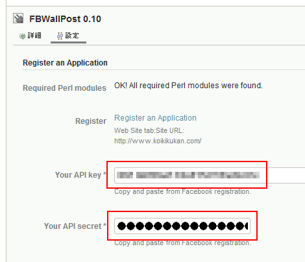Click the koikikukan.com site URL text

tap(158, 141)
